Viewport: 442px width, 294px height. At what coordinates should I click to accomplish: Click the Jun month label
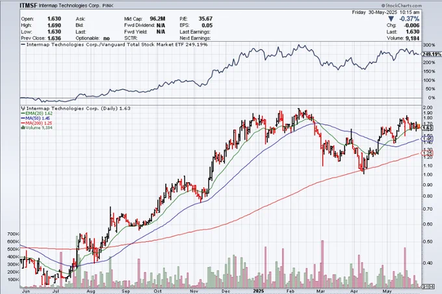(25, 291)
